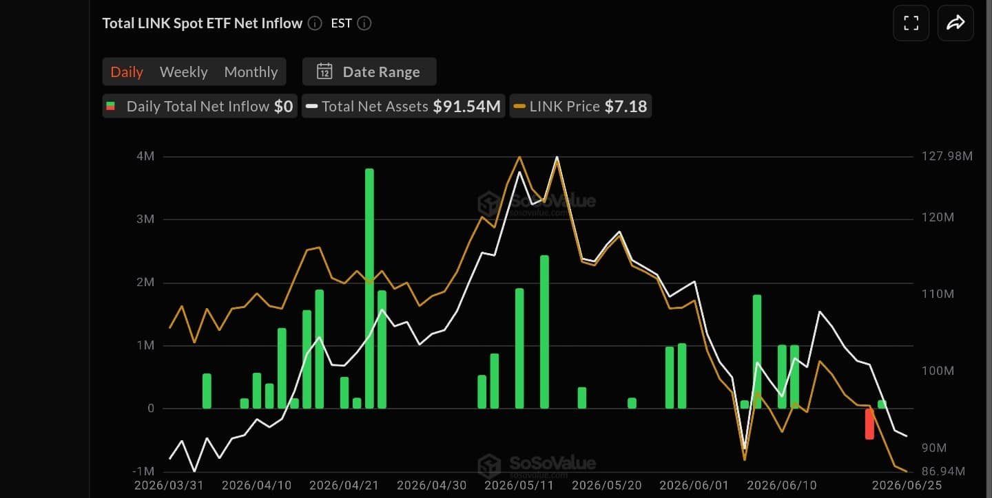Select the tallest green inflow bar near 2026/04/21
Screen dimensions: 992x498
coord(369,288)
